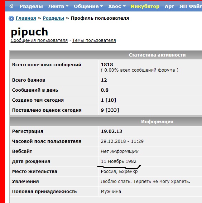Click the Всего баянов label

29,80
